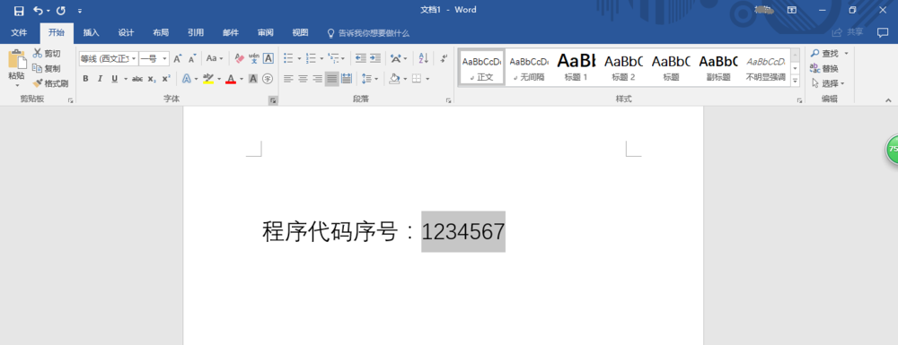This screenshot has width=898, height=345.
Task: Apply character border (boxed A icon)
Action: coord(268,58)
